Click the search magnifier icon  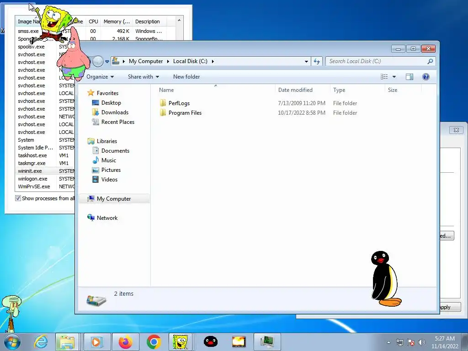tap(430, 61)
